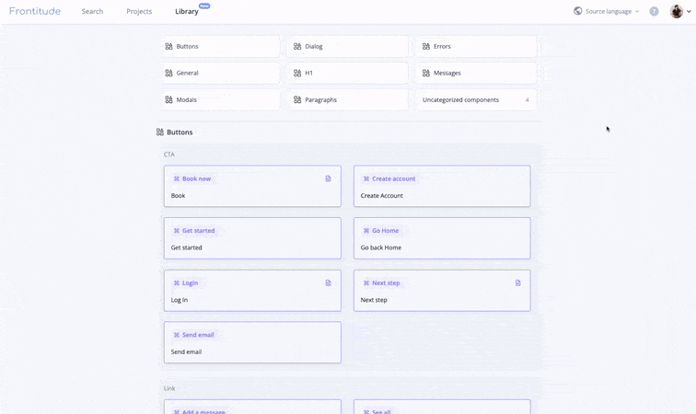Image resolution: width=696 pixels, height=414 pixels.
Task: Open the Search tab
Action: click(92, 11)
